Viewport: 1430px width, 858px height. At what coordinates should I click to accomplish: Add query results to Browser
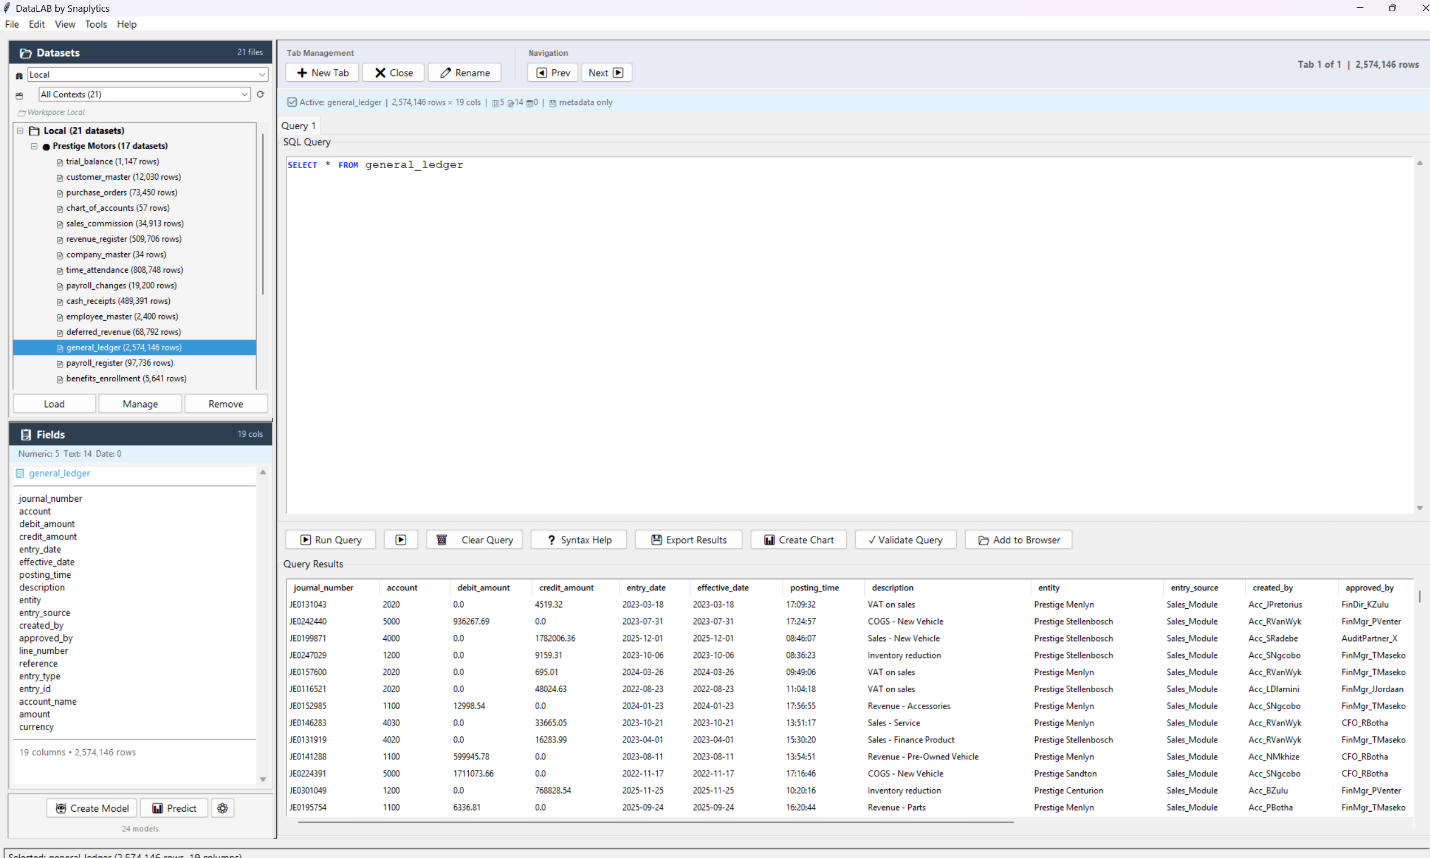(x=1018, y=539)
